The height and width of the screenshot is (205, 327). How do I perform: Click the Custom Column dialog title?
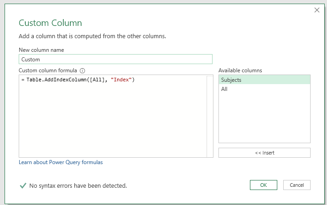50,23
